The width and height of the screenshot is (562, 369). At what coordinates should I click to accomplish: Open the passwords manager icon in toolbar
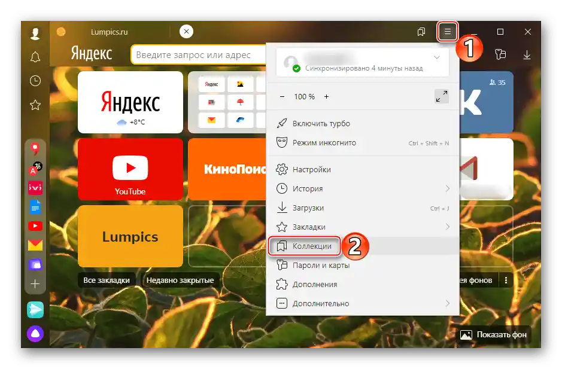tap(500, 54)
